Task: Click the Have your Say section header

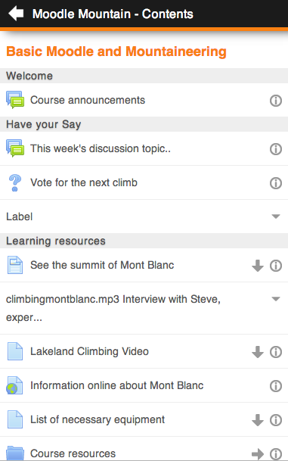Action: pyautogui.click(x=144, y=124)
